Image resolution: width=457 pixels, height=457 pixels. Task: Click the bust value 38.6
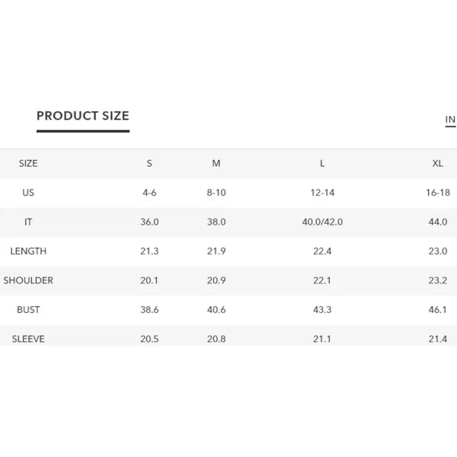pos(149,309)
